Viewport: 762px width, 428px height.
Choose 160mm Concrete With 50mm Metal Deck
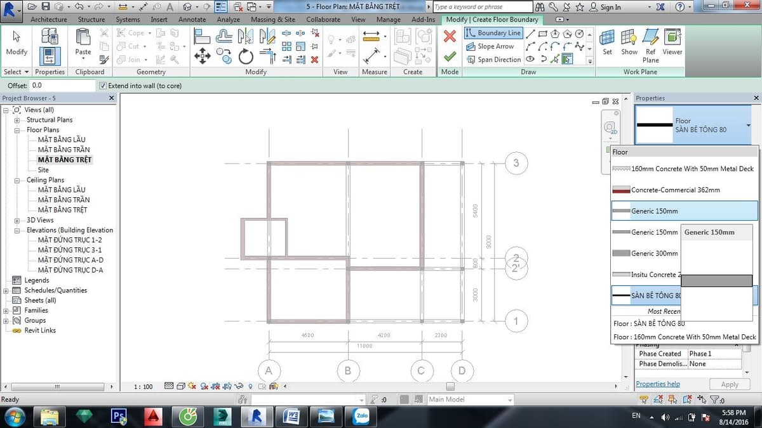[x=685, y=169]
